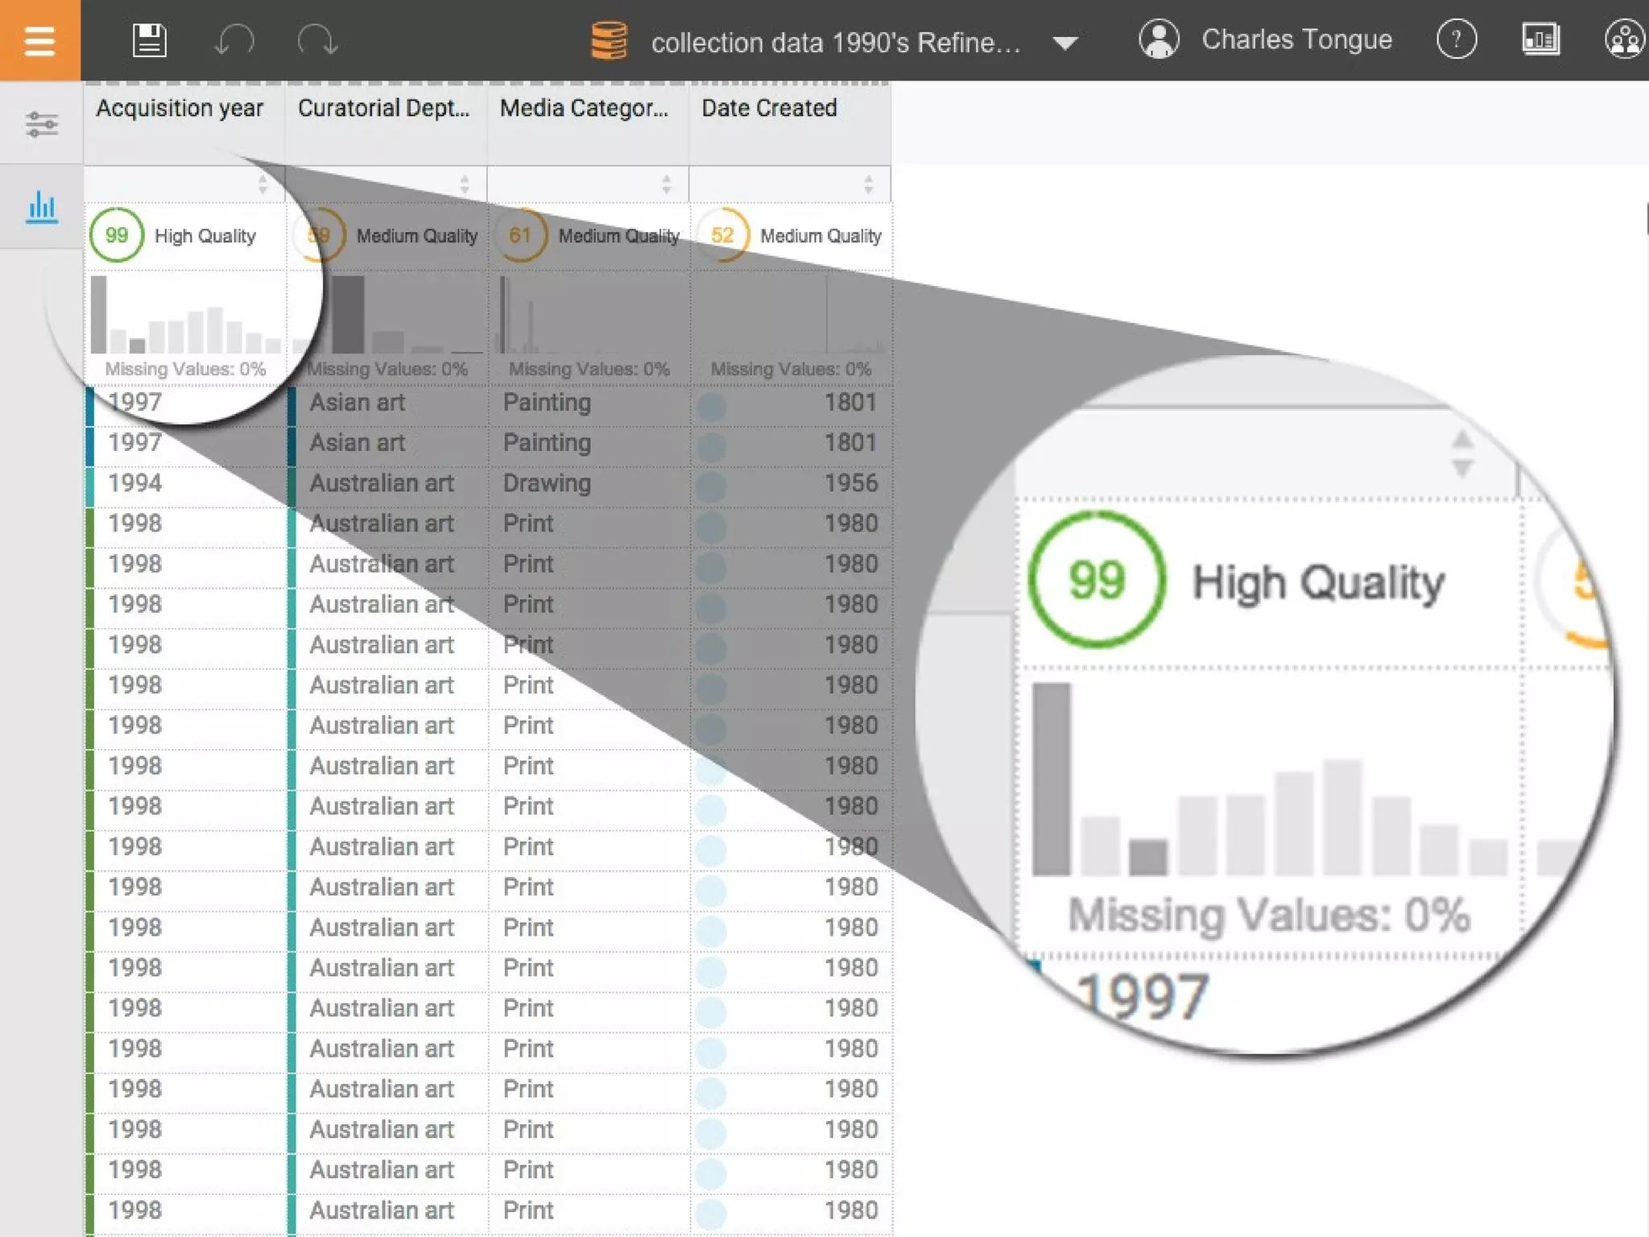The height and width of the screenshot is (1237, 1649).
Task: Sort the Date Created column arrows
Action: pos(868,184)
